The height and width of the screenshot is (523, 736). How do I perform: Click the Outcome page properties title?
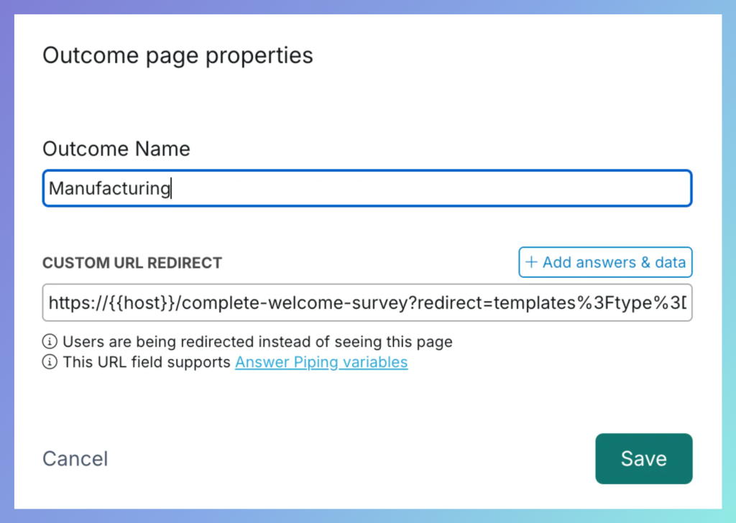[x=178, y=55]
